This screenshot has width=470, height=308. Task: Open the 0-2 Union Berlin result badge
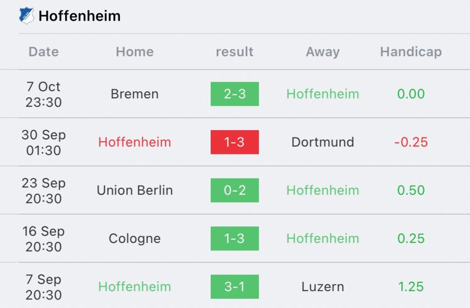(x=235, y=190)
